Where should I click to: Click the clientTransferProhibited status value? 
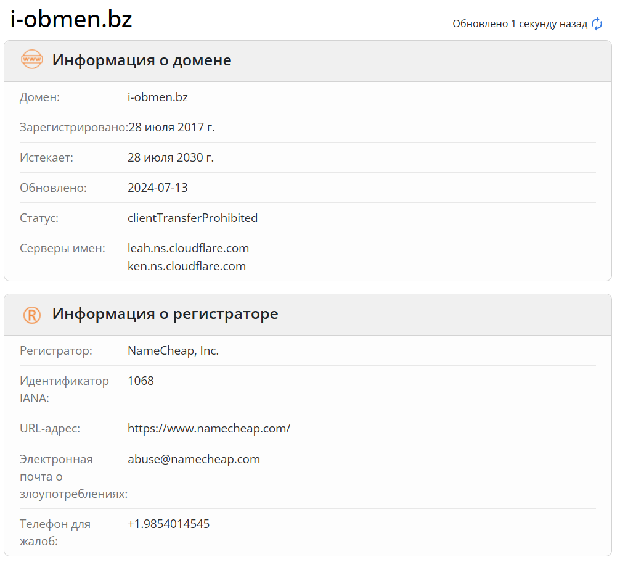tap(192, 218)
